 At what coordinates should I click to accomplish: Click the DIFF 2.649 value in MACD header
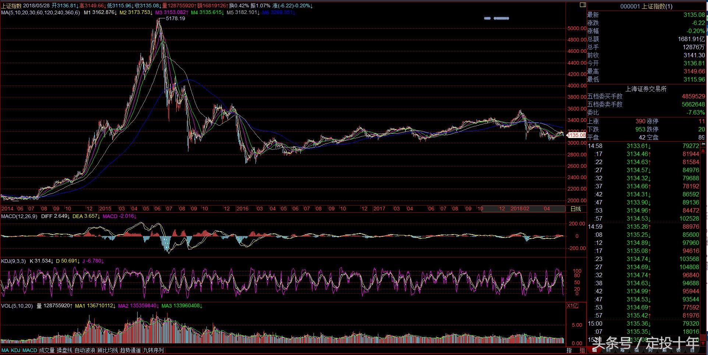(56, 216)
